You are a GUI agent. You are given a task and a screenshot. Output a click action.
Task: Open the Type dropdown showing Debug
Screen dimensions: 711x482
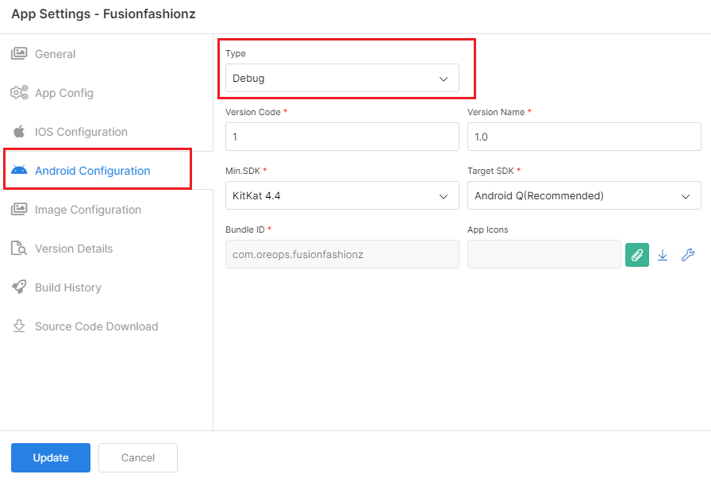click(342, 78)
